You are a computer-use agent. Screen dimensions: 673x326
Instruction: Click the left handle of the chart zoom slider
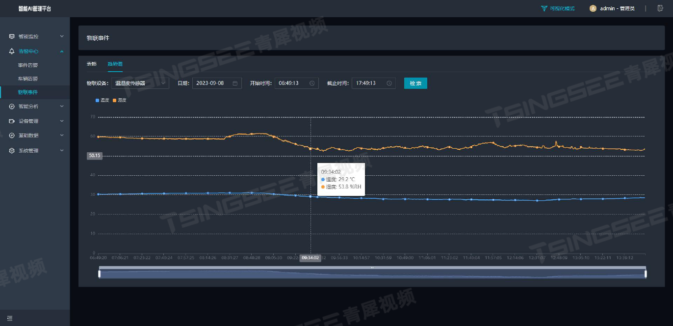tap(99, 274)
